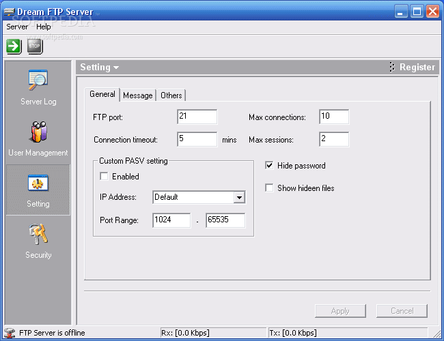The width and height of the screenshot is (444, 341).
Task: Close the Dream FTP Server window
Action: (432, 12)
